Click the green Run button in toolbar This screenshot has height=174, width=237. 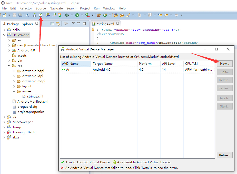(77, 15)
